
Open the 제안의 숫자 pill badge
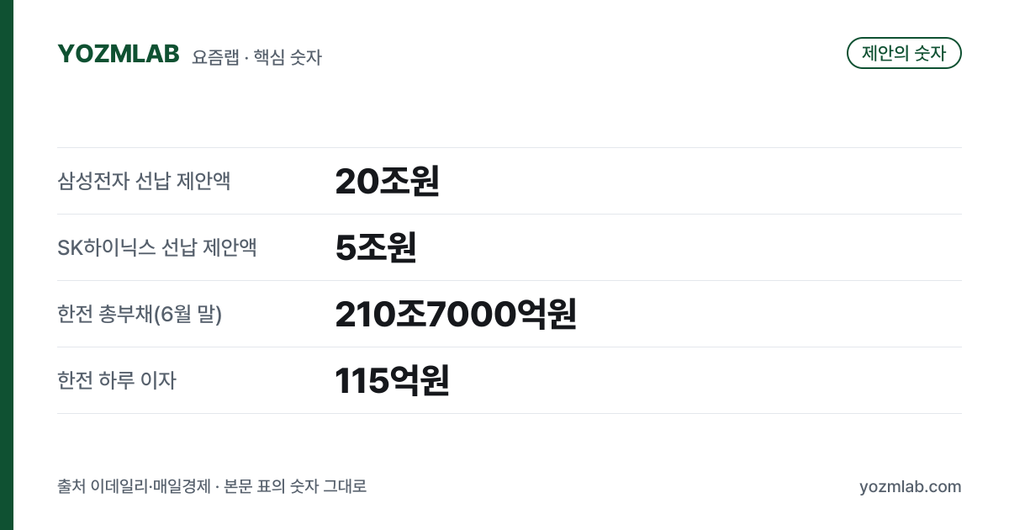tap(904, 53)
